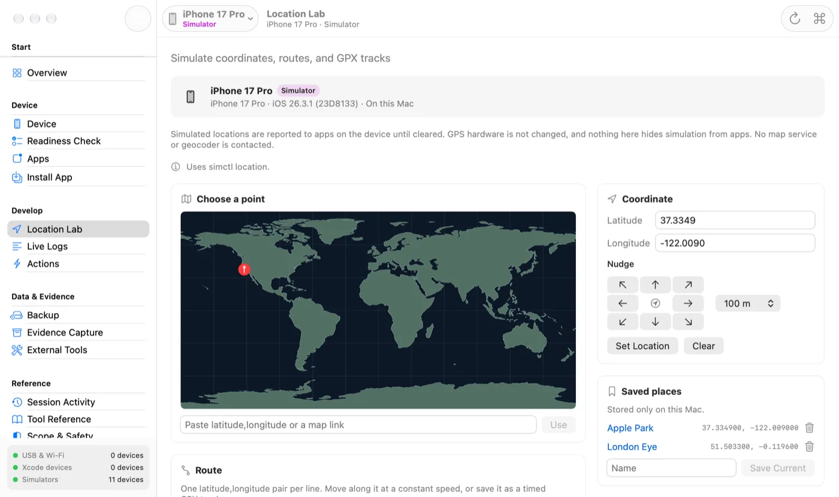Load the Apple Park saved place
This screenshot has height=497, width=839.
630,428
